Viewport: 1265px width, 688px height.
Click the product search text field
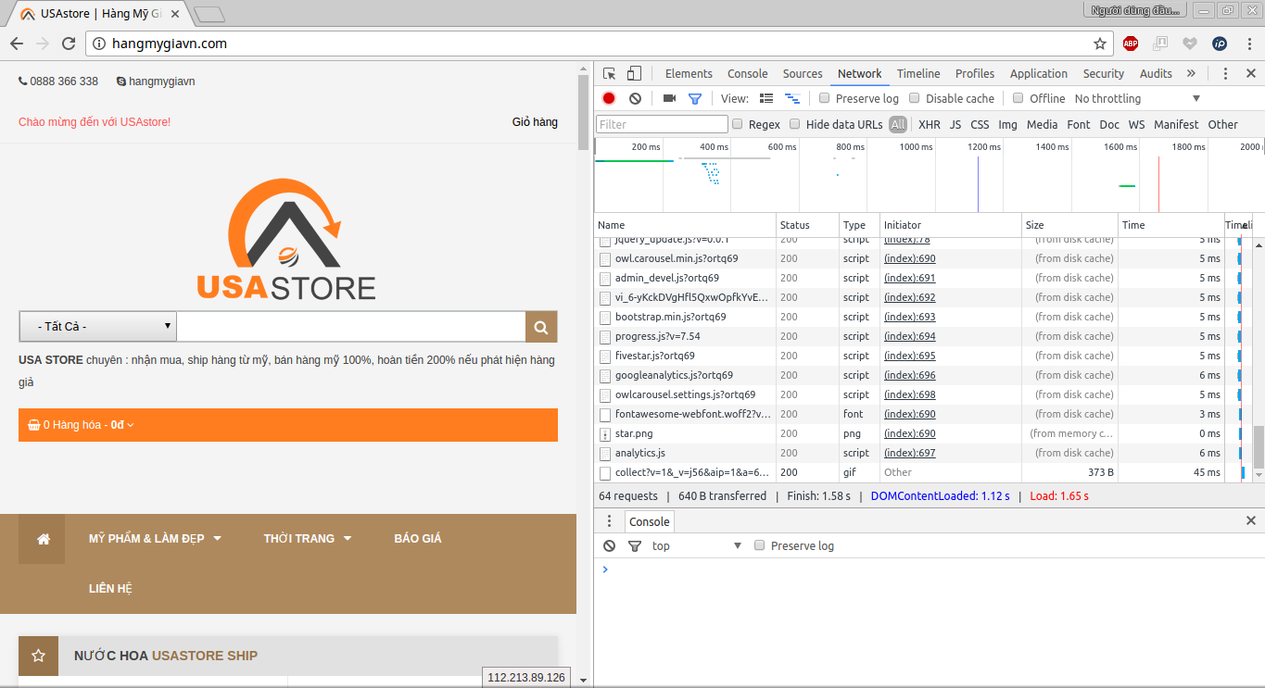click(x=351, y=327)
